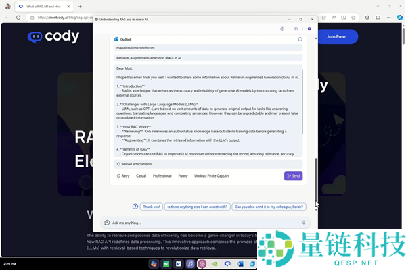Click the purple chat icon in assistant header
406x270 pixels.
309,28
